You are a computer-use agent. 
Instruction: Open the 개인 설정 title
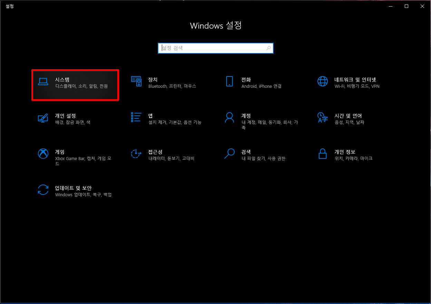coord(65,116)
